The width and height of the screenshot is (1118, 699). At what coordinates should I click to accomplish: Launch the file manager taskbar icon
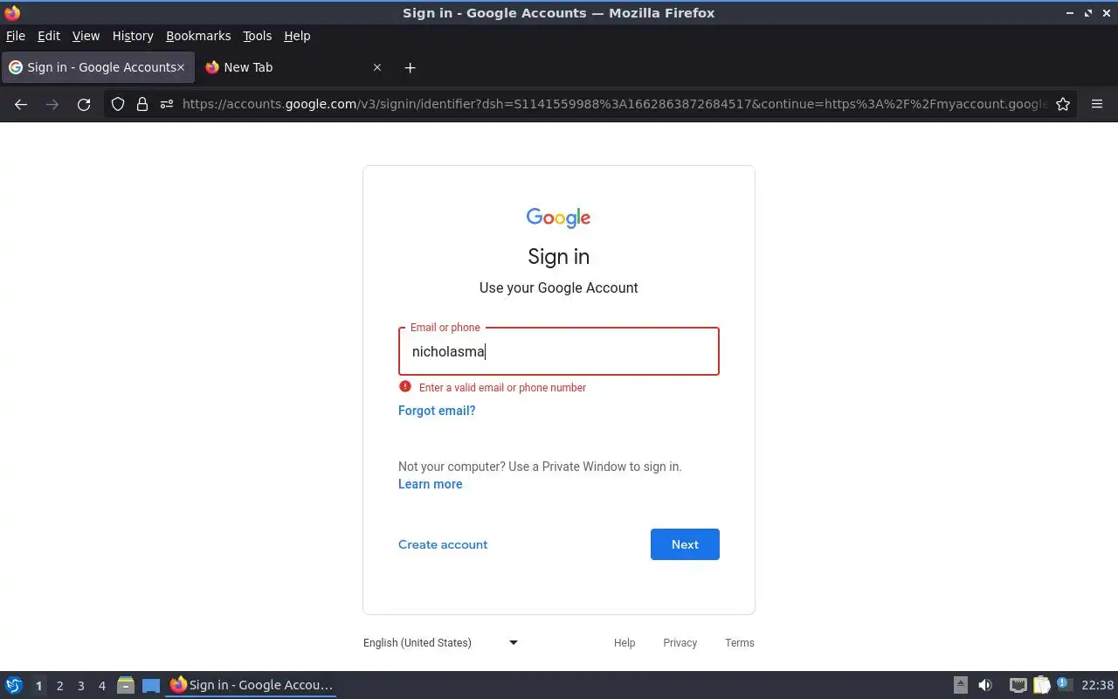pyautogui.click(x=126, y=685)
